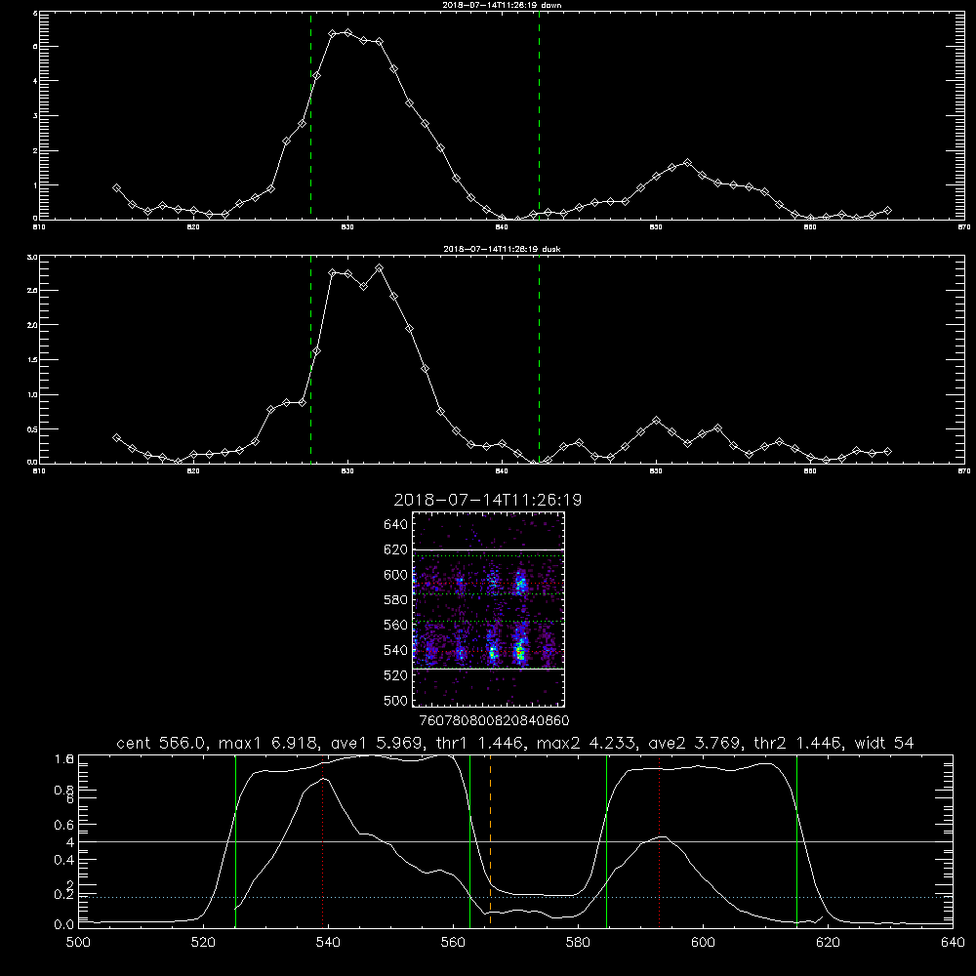This screenshot has height=976, width=976.
Task: Click the secondary peak point in dawn plot
Action: pyautogui.click(x=687, y=162)
